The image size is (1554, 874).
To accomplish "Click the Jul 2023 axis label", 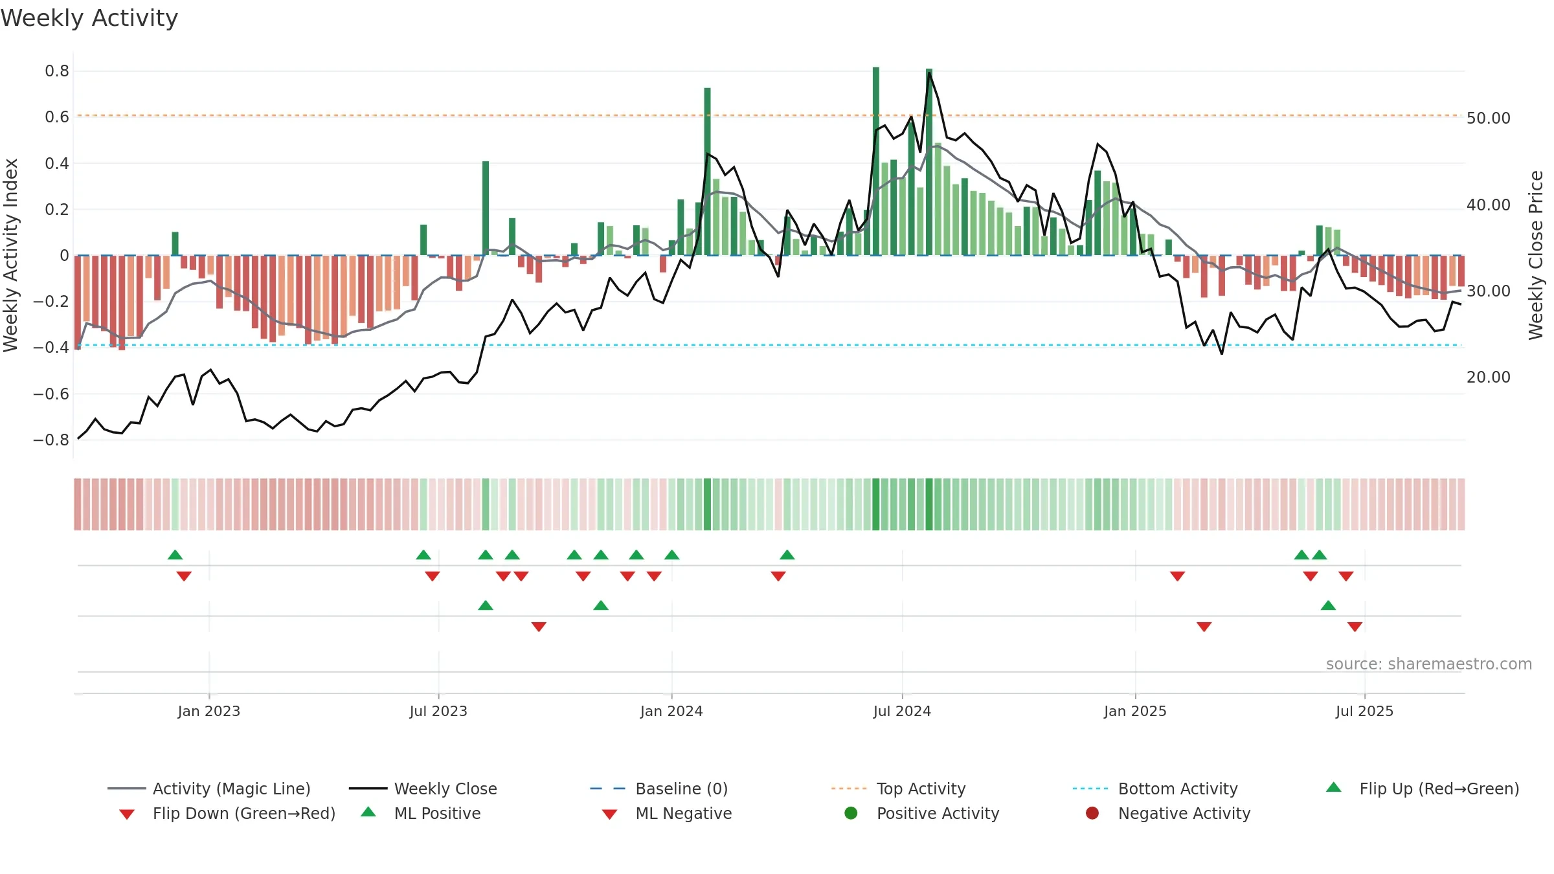I will coord(438,711).
